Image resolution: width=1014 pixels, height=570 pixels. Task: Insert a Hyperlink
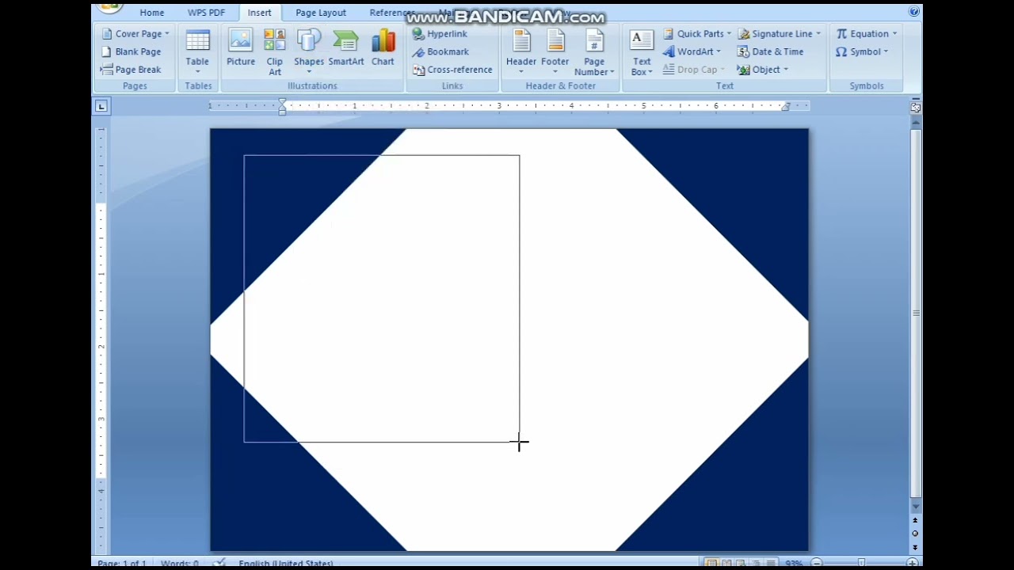coord(440,33)
